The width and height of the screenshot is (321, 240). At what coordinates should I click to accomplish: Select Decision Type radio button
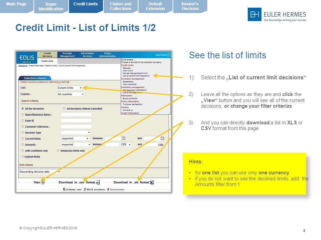pos(22,133)
